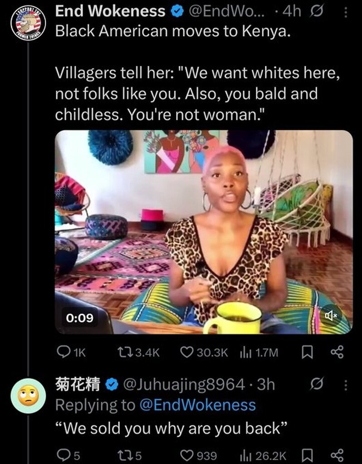Bookmark the End Wokeness post

tap(307, 352)
